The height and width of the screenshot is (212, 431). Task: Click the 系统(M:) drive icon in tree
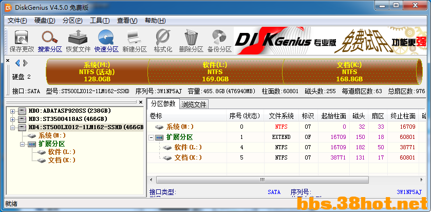coord(32,136)
